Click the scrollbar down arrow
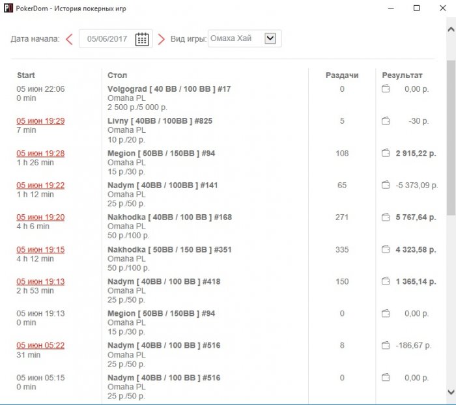 point(451,391)
